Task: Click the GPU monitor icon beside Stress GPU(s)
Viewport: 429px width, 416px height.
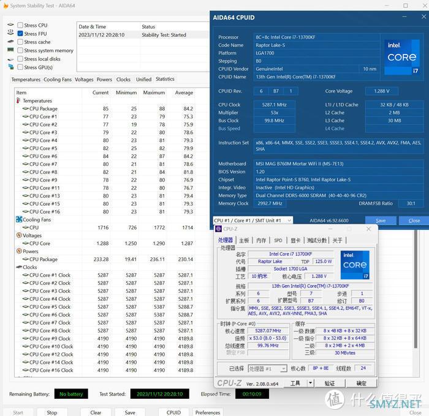Action: pos(10,66)
